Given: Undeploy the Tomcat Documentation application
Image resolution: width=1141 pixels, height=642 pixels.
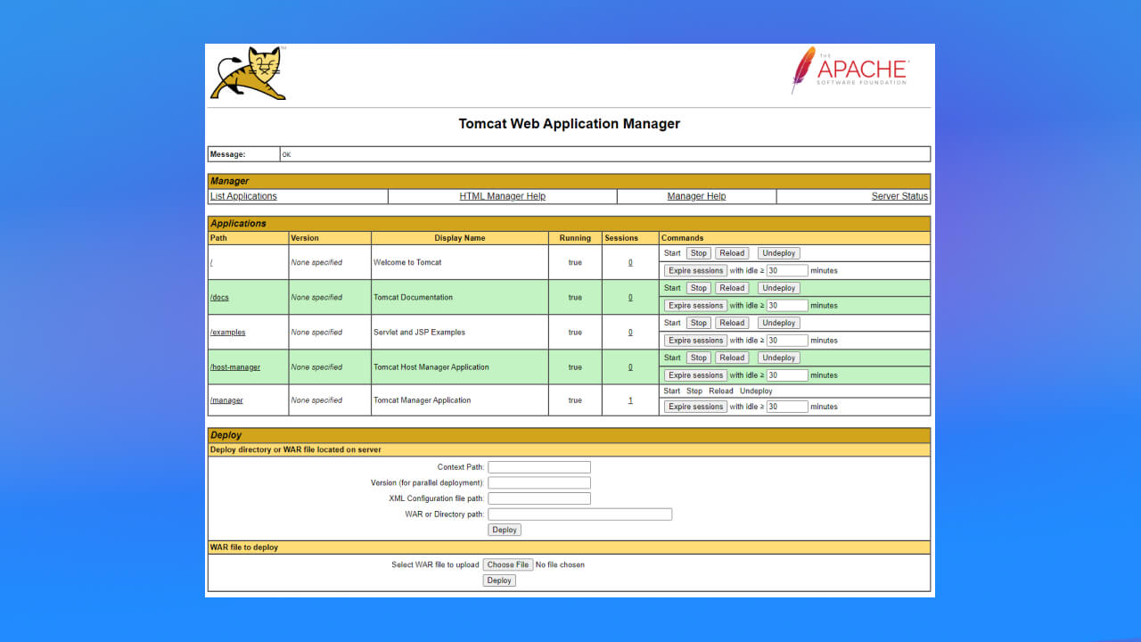Looking at the screenshot, I should point(779,288).
